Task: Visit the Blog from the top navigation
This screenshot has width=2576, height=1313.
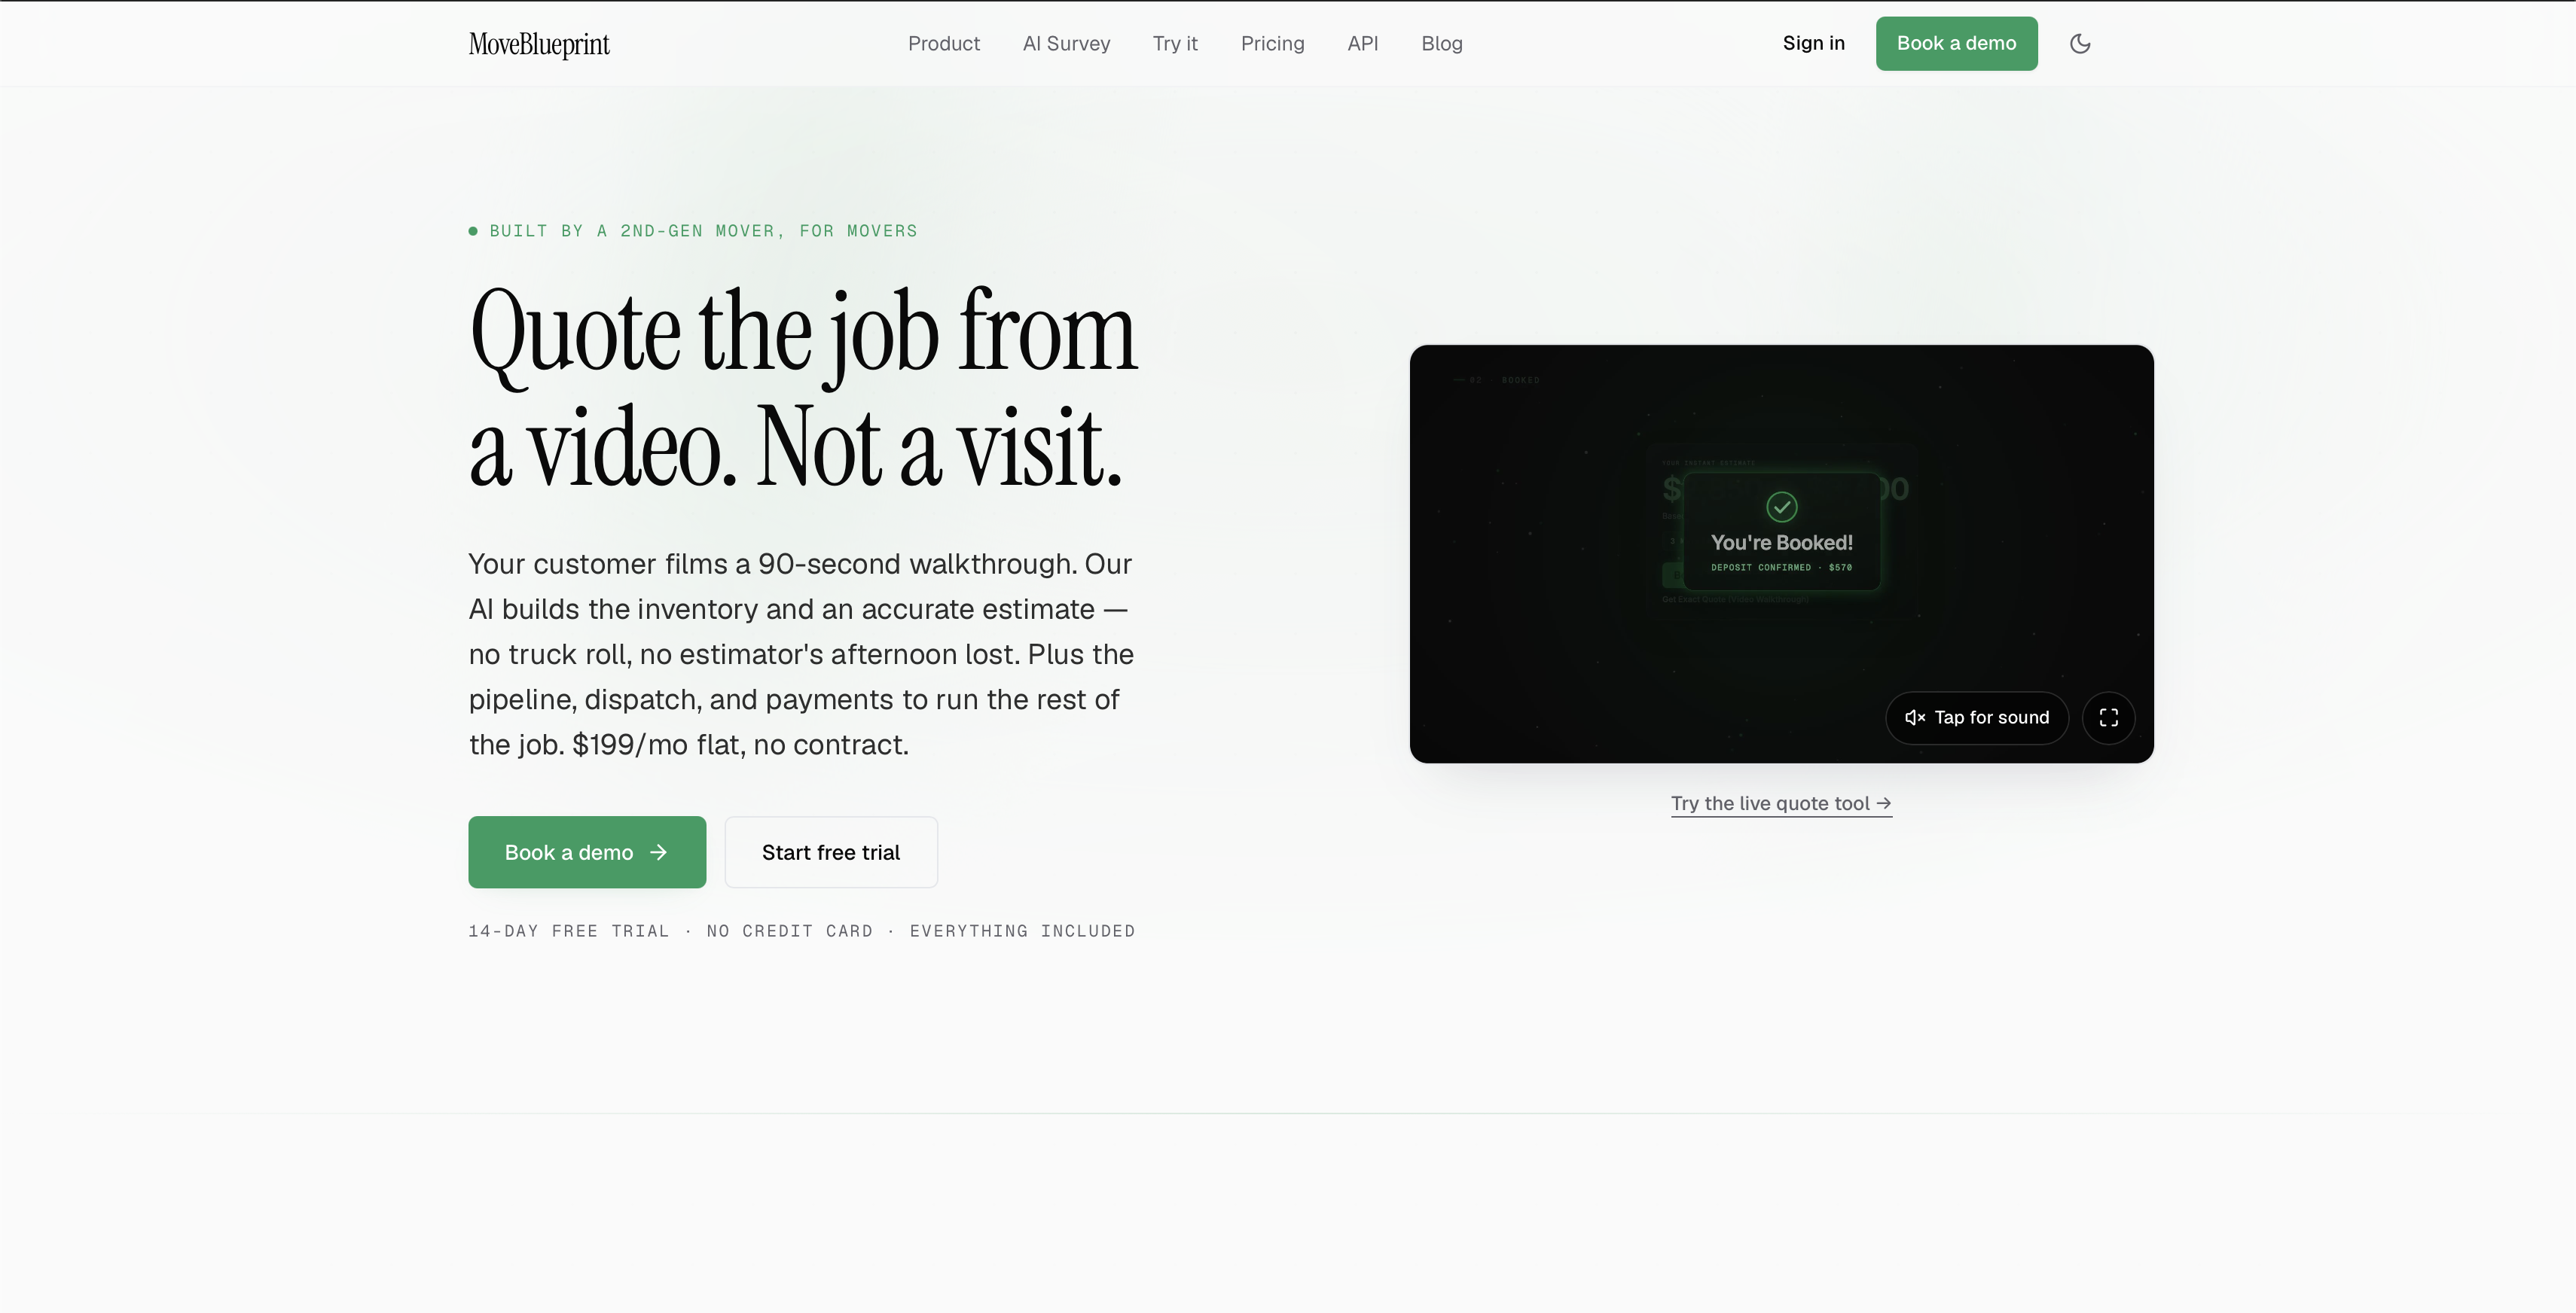Action: [1441, 43]
